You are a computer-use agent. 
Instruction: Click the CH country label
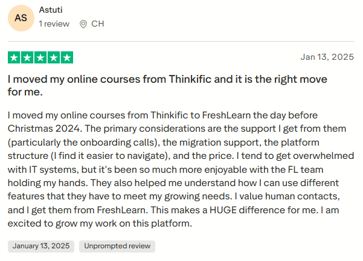(97, 24)
